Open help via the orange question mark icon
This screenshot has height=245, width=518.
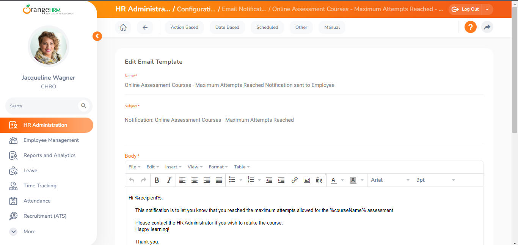click(471, 27)
